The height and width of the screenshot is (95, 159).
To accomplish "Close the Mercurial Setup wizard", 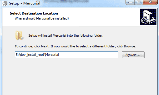I will tap(150, 2).
